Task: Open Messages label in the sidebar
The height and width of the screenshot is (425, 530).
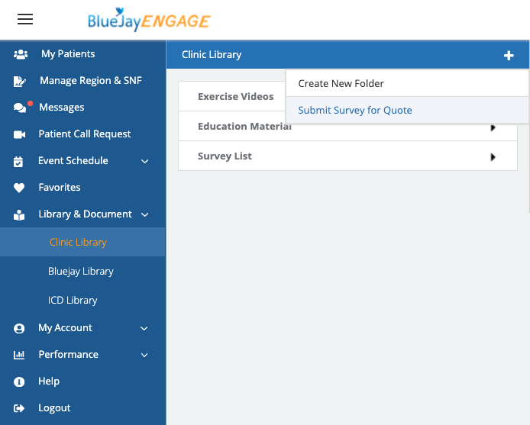Action: (62, 108)
